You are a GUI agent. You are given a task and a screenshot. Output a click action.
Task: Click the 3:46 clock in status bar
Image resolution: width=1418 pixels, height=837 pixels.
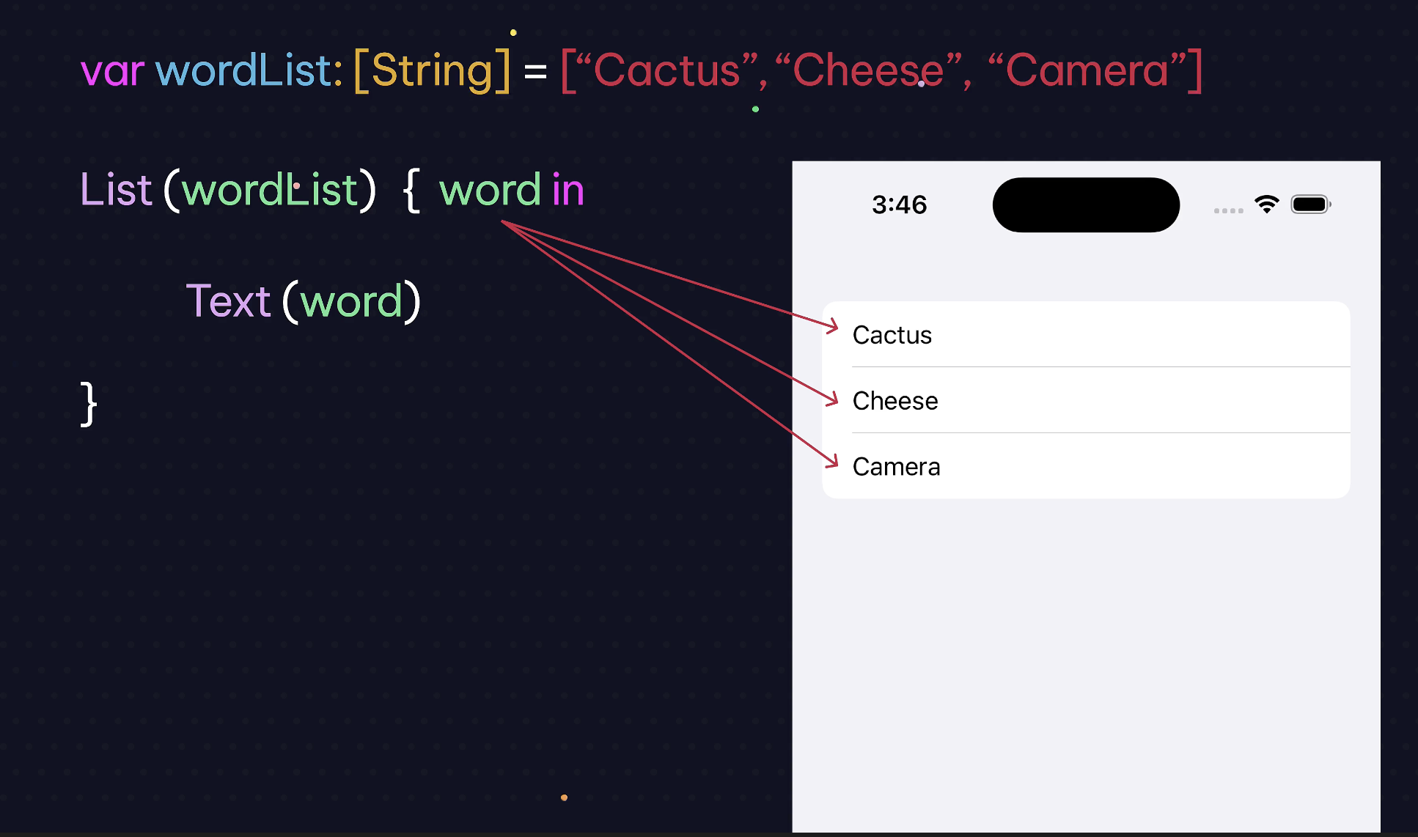coord(899,204)
